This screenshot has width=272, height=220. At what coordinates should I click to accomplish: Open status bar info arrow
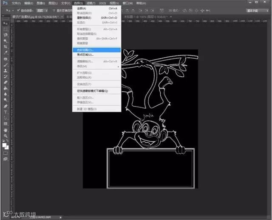[x=60, y=217]
